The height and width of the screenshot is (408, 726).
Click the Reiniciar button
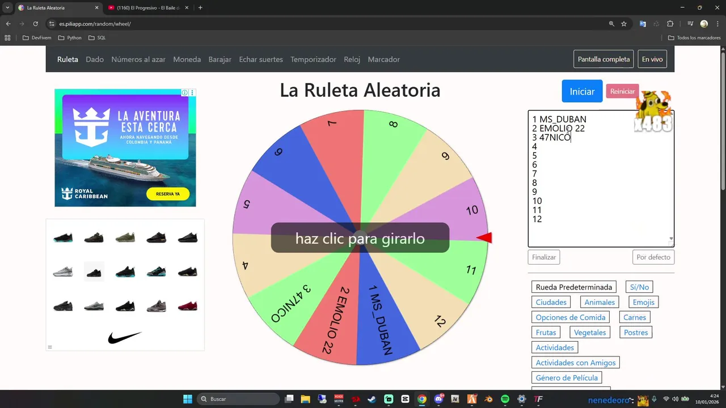pyautogui.click(x=622, y=91)
